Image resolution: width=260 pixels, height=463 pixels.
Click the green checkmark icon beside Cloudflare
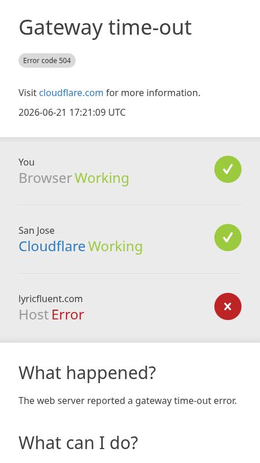coord(228,237)
